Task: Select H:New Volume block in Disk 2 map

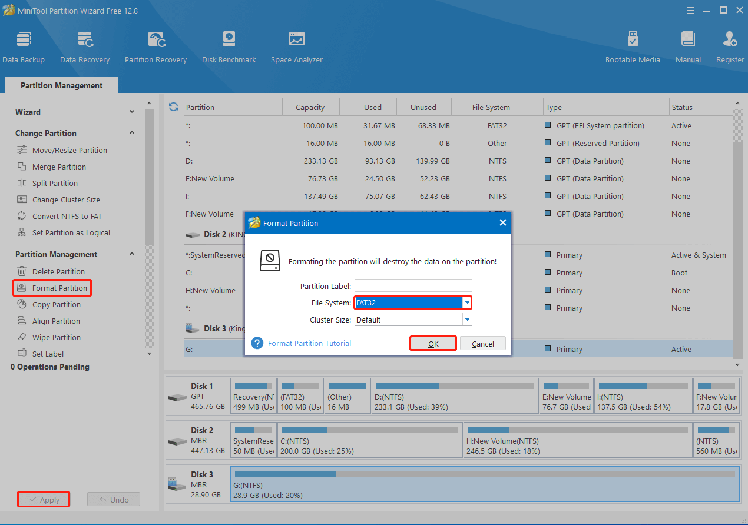Action: coord(578,439)
